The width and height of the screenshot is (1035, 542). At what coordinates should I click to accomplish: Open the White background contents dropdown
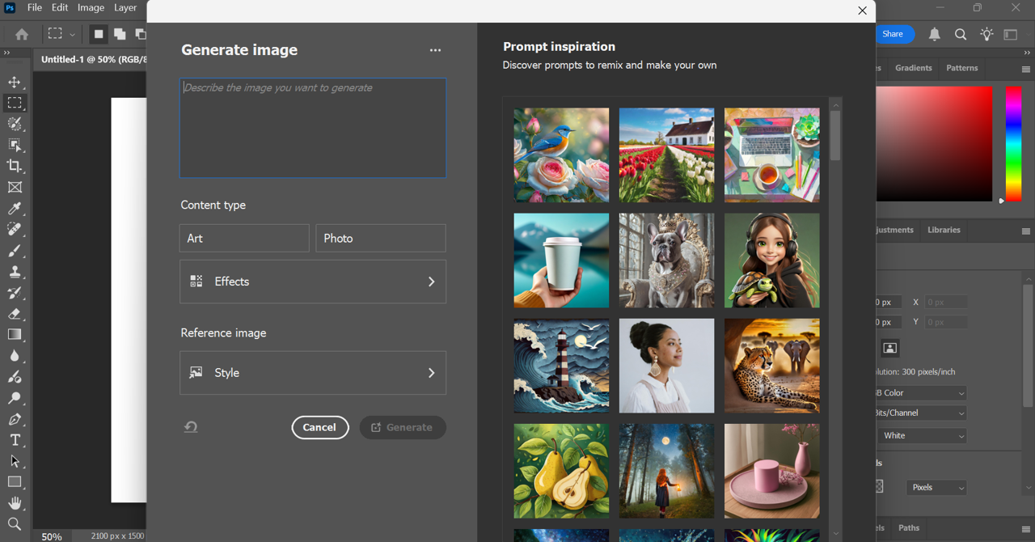click(923, 435)
